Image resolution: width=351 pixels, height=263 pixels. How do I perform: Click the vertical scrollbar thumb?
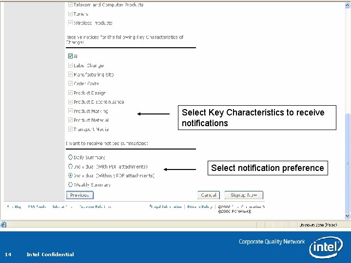348,163
